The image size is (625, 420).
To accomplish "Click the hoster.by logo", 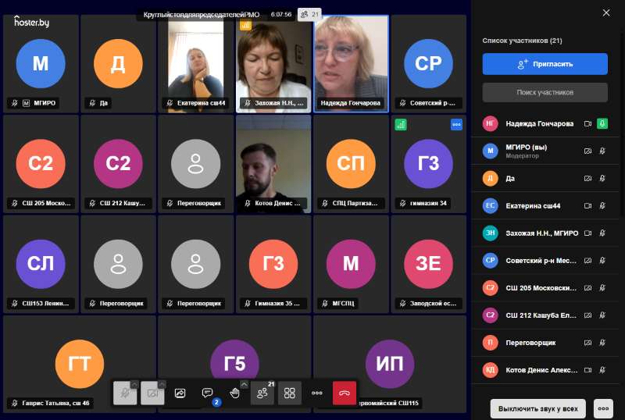I will [x=31, y=22].
